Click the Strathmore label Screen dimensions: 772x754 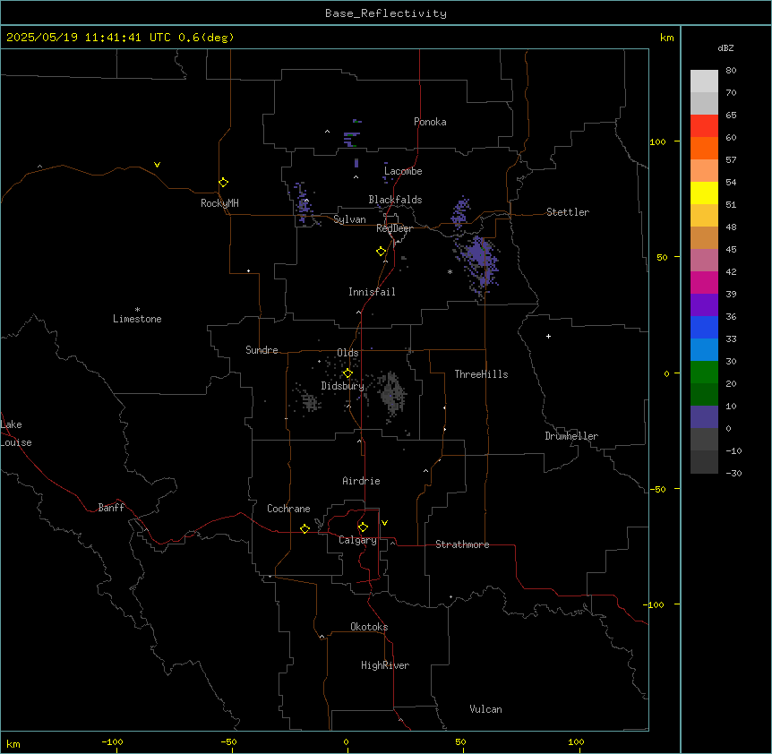tap(462, 544)
